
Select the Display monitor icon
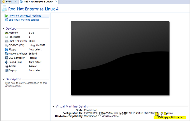(x=7, y=71)
